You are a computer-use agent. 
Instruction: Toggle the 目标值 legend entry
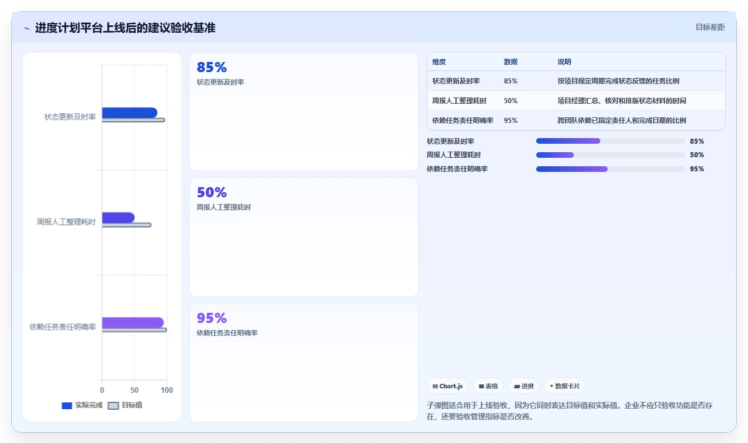coord(125,405)
